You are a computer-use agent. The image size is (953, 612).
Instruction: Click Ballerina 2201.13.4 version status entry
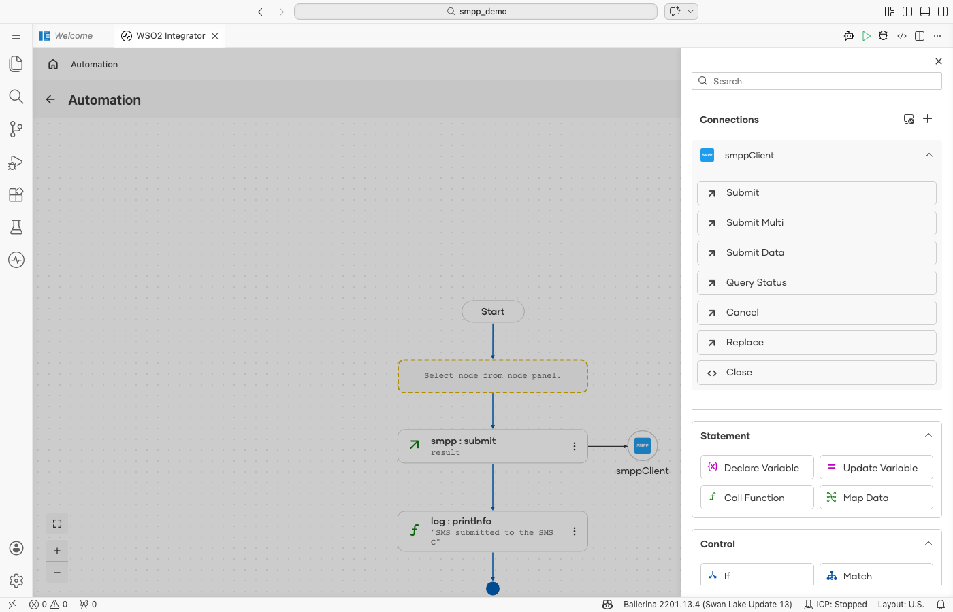(x=707, y=604)
